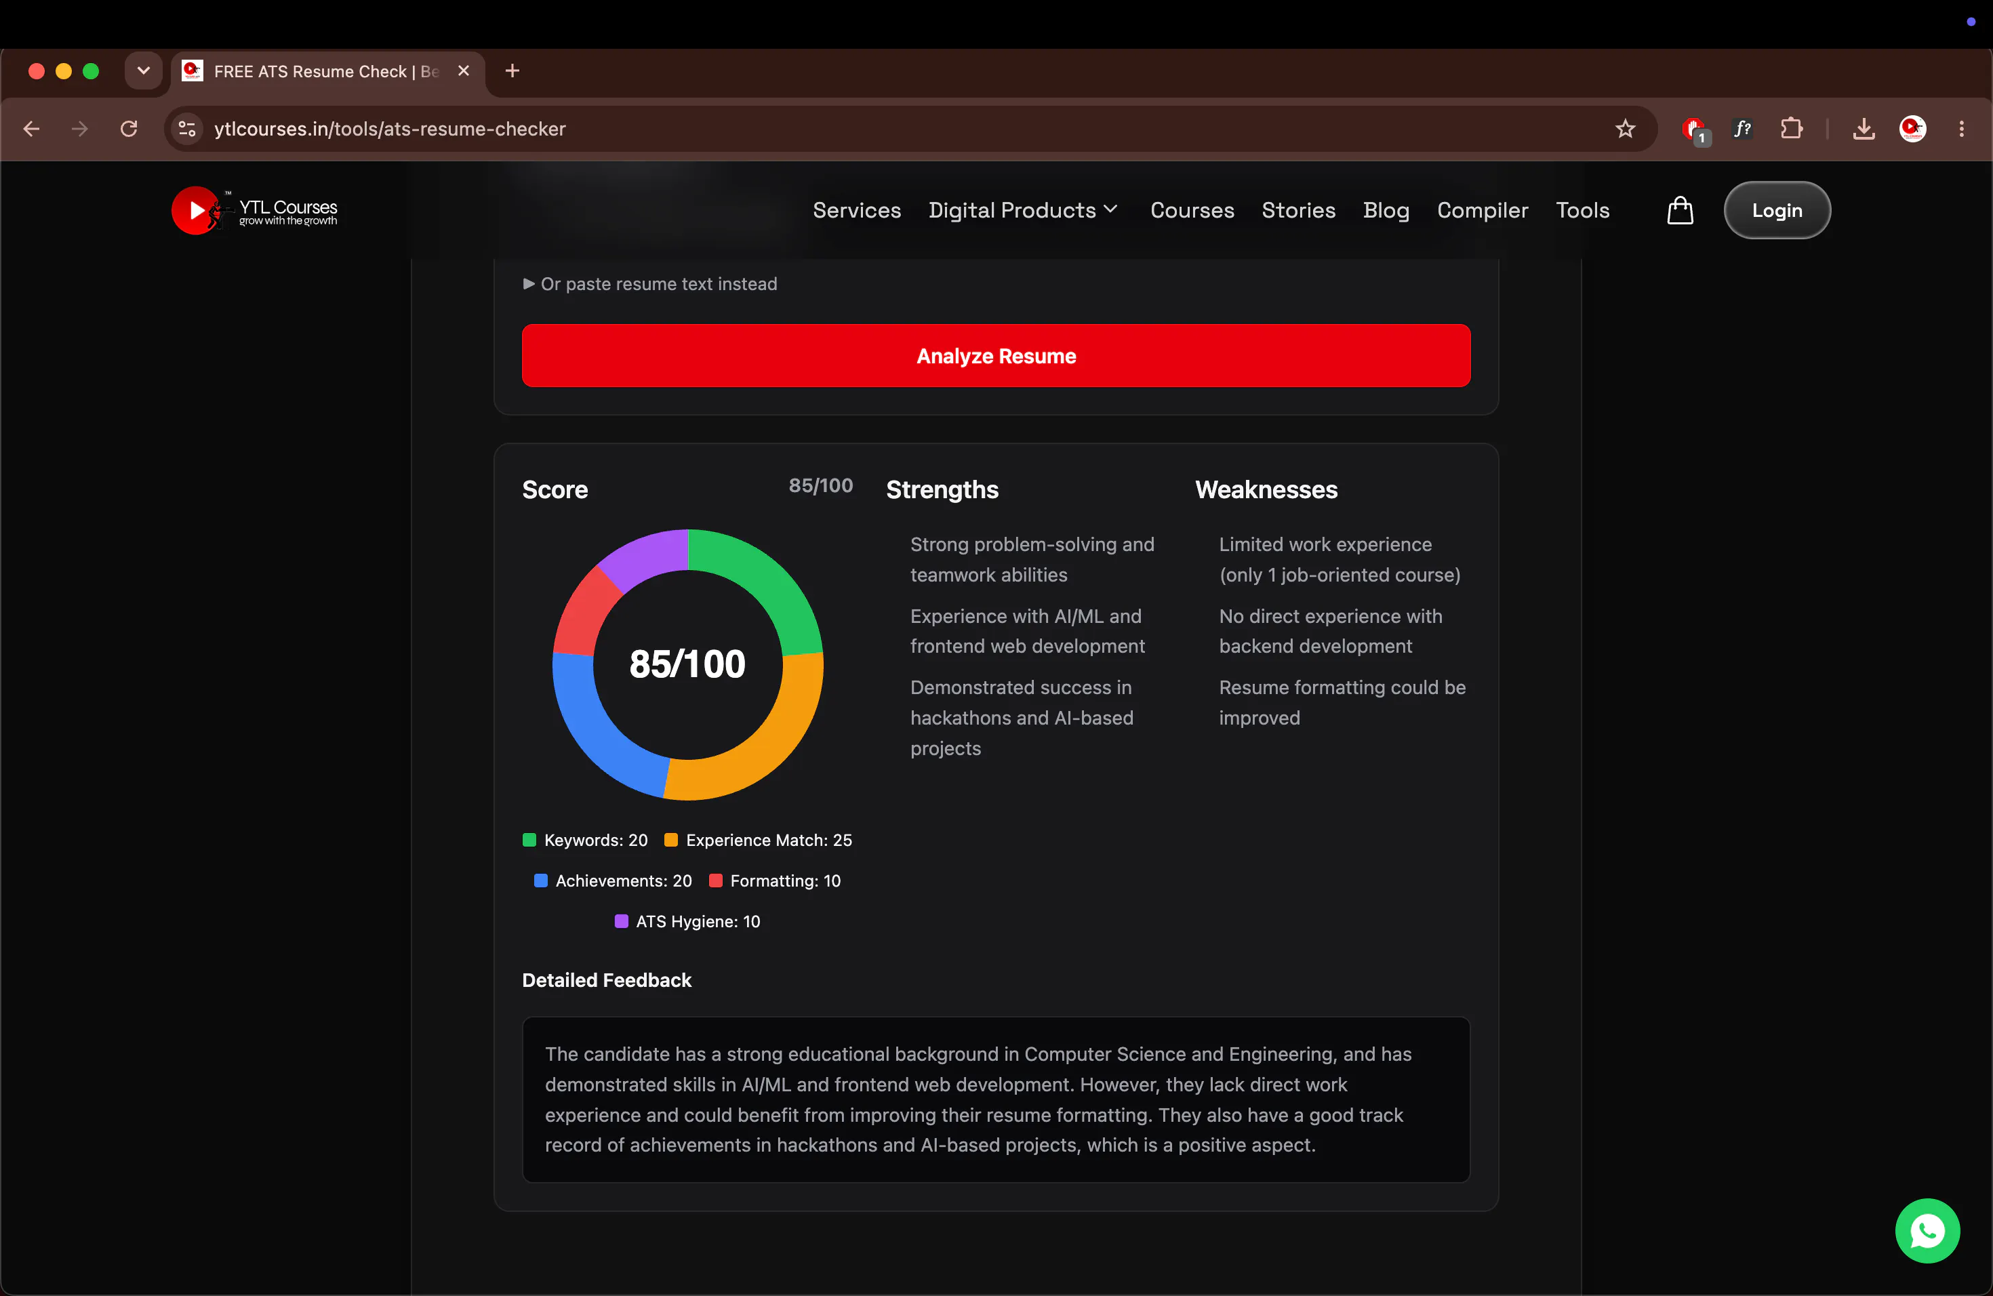1993x1296 pixels.
Task: Click the blue Achievements legend swatch
Action: [541, 880]
